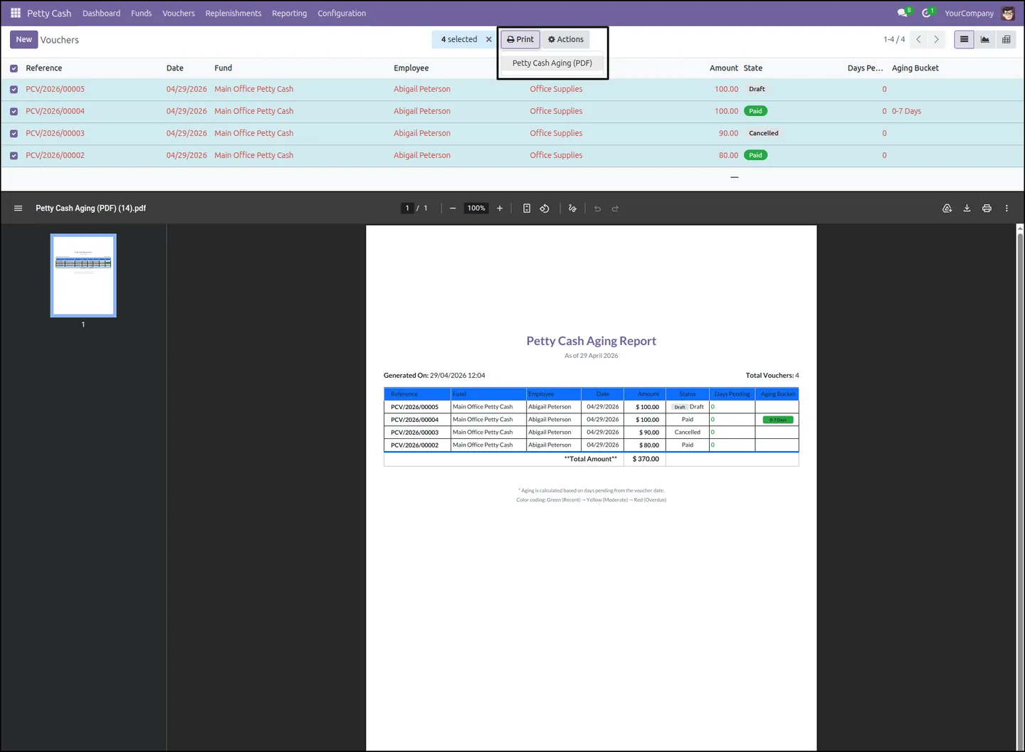Screen dimensions: 1025x752
Task: Uncheck voucher PCV/2026/00003
Action: click(x=14, y=134)
